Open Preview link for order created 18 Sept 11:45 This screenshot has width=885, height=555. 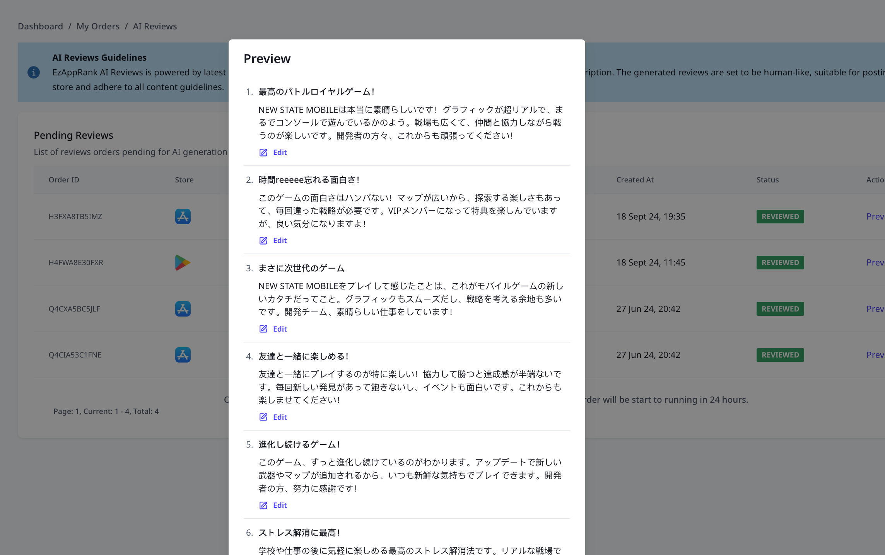pyautogui.click(x=875, y=262)
